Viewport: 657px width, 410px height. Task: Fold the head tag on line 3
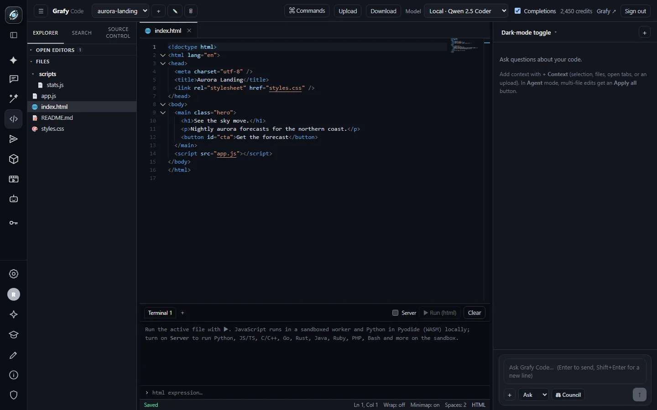click(x=163, y=63)
